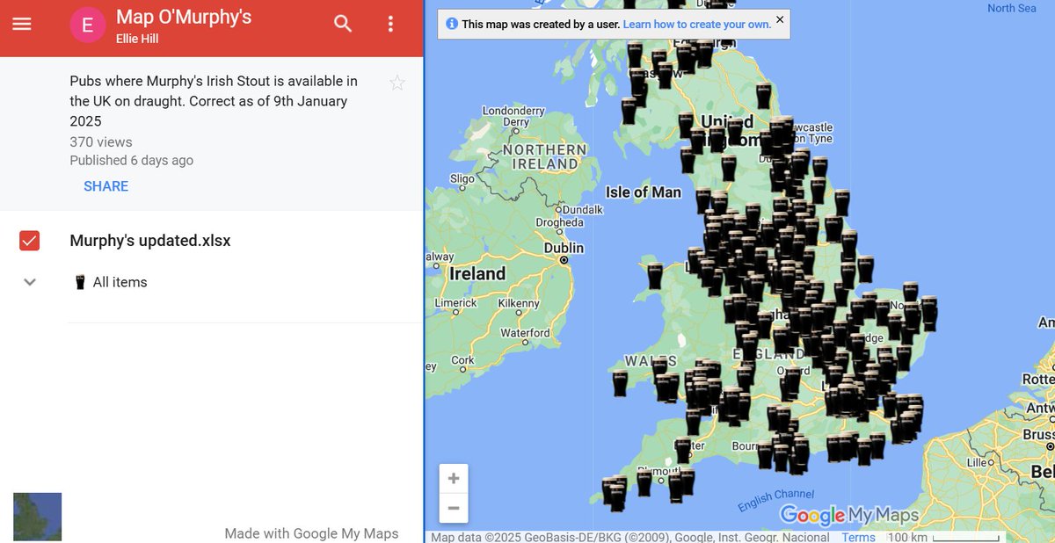1055x543 pixels.
Task: Click the search magnifier icon
Action: (343, 24)
